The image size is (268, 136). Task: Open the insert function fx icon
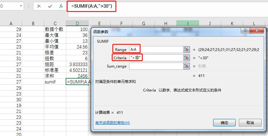pos(61,6)
